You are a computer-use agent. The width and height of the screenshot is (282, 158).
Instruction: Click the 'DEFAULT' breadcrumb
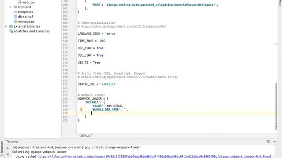pyautogui.click(x=85, y=136)
